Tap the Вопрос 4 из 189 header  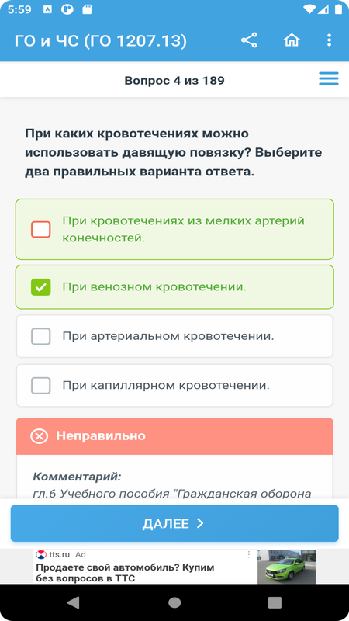pos(174,81)
